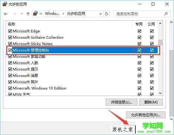Toggle 公用 checkbox for Minecraft: Windows 10 Edition
This screenshot has height=135, width=174.
click(152, 88)
